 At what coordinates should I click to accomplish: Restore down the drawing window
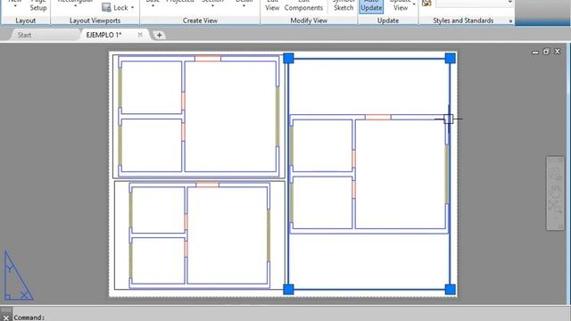[x=546, y=52]
